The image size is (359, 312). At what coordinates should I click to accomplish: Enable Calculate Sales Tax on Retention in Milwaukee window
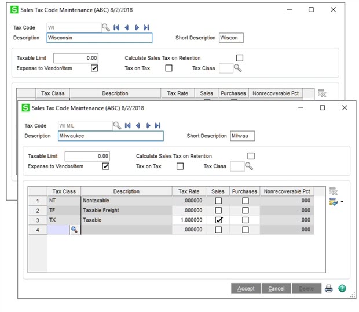click(251, 156)
